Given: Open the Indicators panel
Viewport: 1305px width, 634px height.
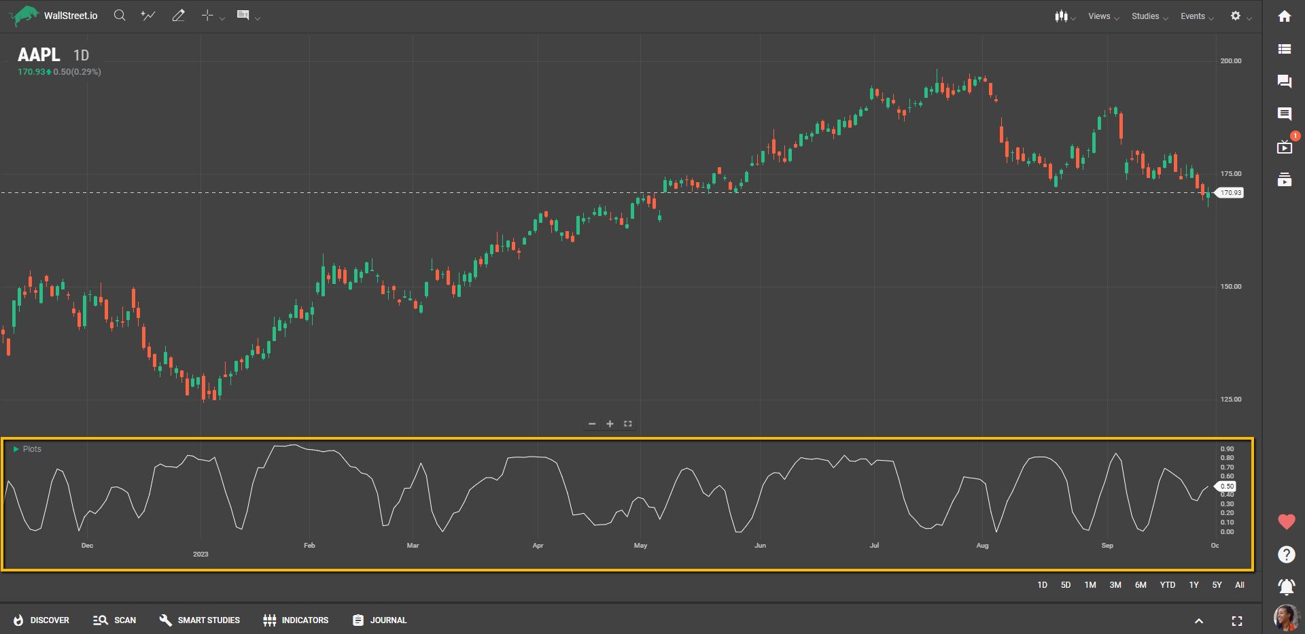Looking at the screenshot, I should point(296,620).
